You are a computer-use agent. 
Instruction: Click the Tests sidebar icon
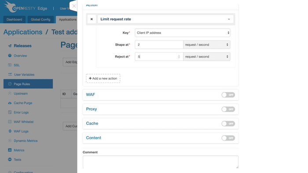click(x=10, y=159)
